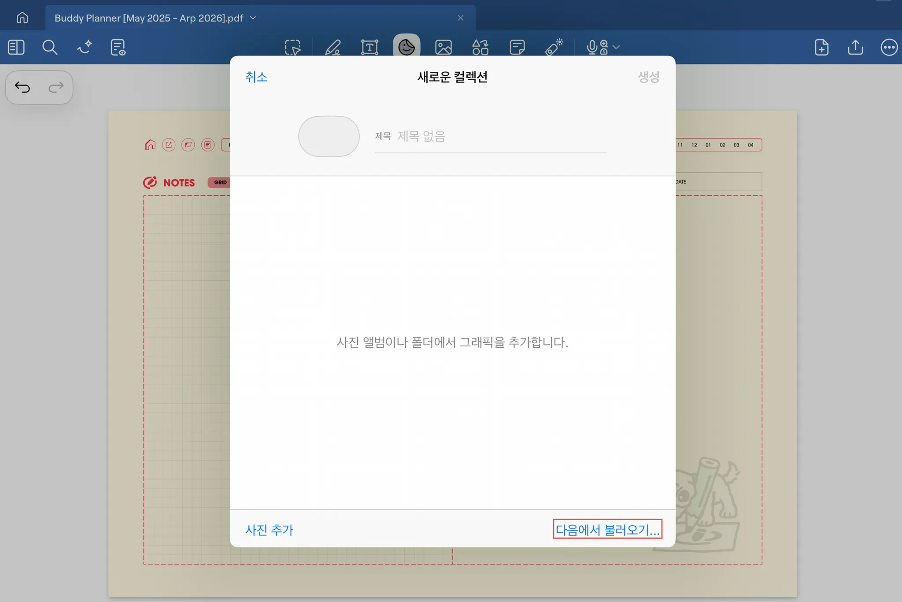Select the lasso selection tool
Image resolution: width=902 pixels, height=602 pixels.
tap(292, 47)
